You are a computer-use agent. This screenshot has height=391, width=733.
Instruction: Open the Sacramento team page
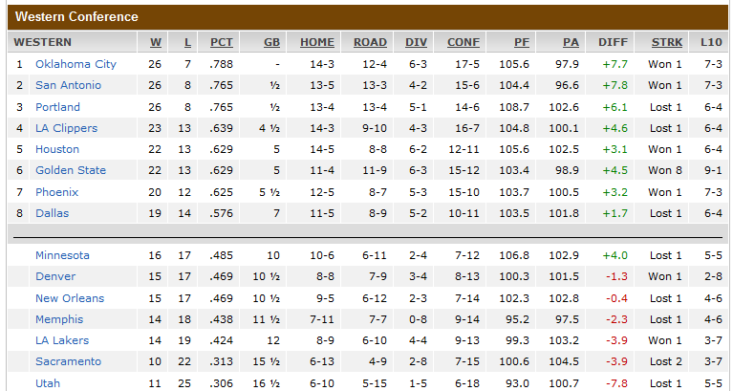68,361
